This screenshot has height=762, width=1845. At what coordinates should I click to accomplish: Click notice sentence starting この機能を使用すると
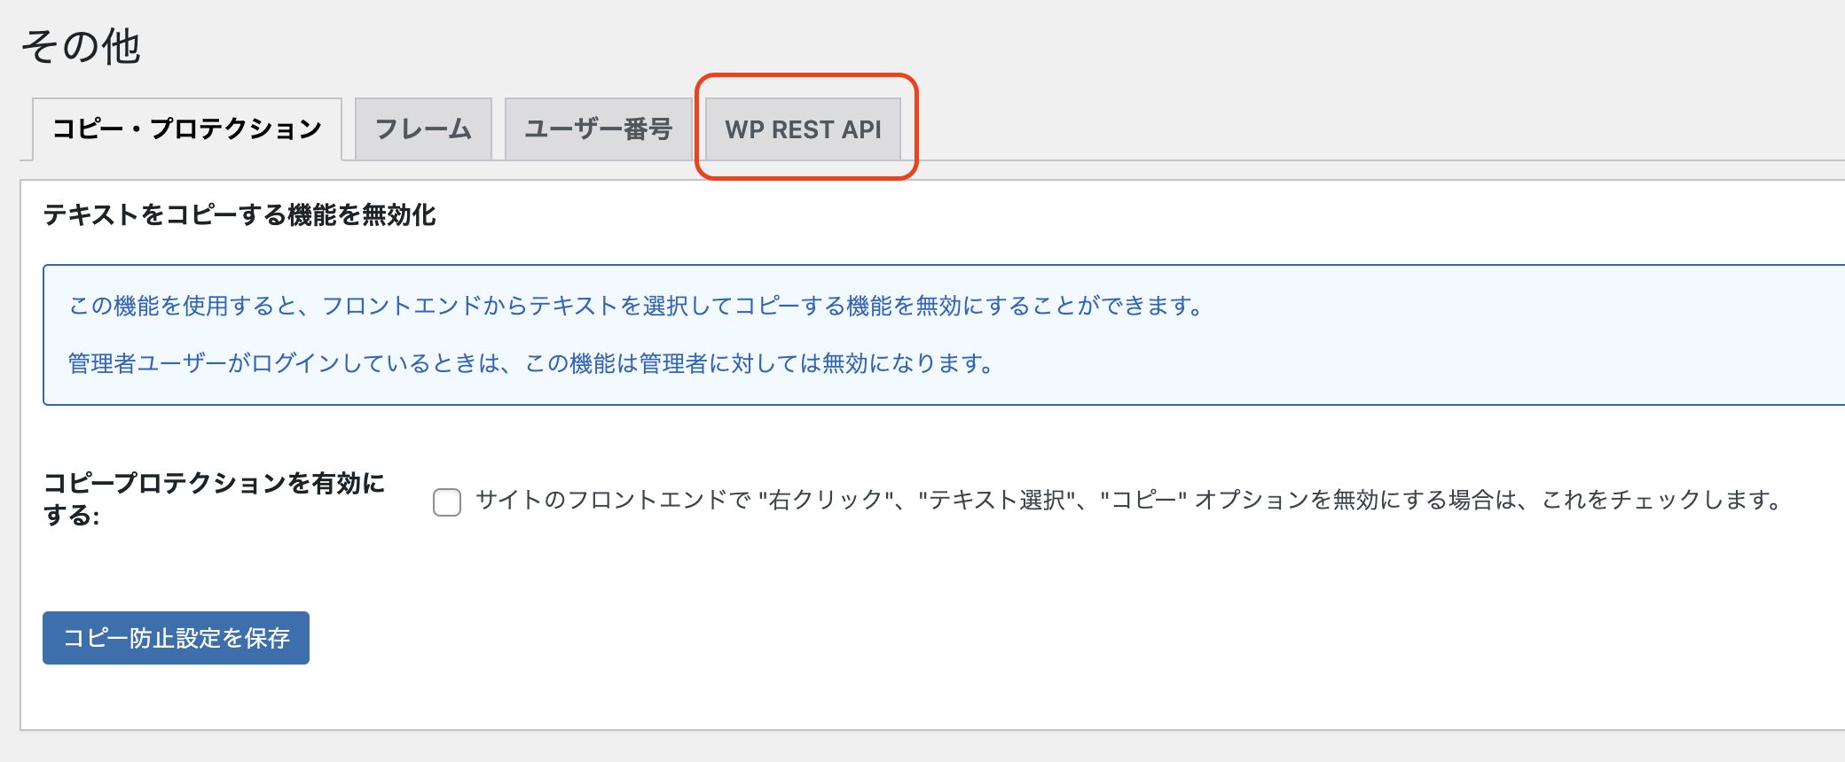point(636,307)
